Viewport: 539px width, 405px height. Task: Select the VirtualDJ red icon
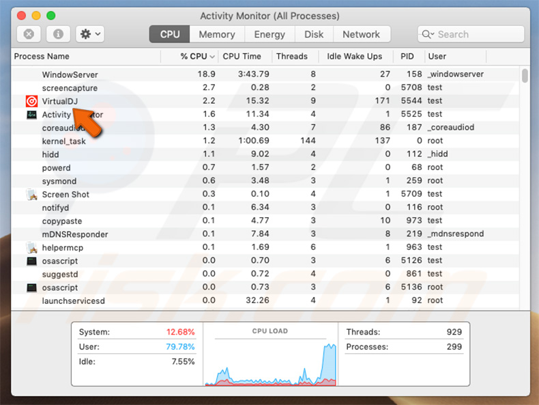pyautogui.click(x=31, y=101)
